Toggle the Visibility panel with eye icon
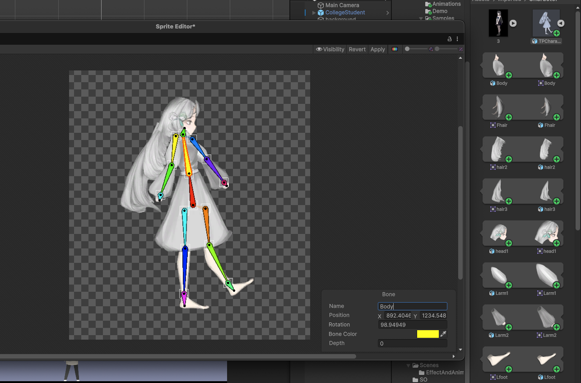Viewport: 581px width, 383px height. point(330,49)
